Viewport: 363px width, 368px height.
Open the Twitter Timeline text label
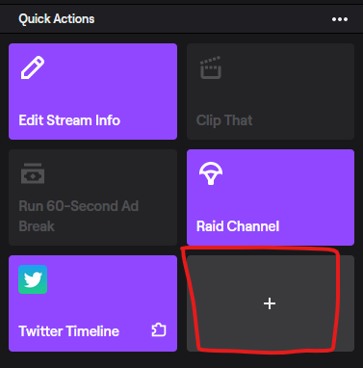(69, 331)
